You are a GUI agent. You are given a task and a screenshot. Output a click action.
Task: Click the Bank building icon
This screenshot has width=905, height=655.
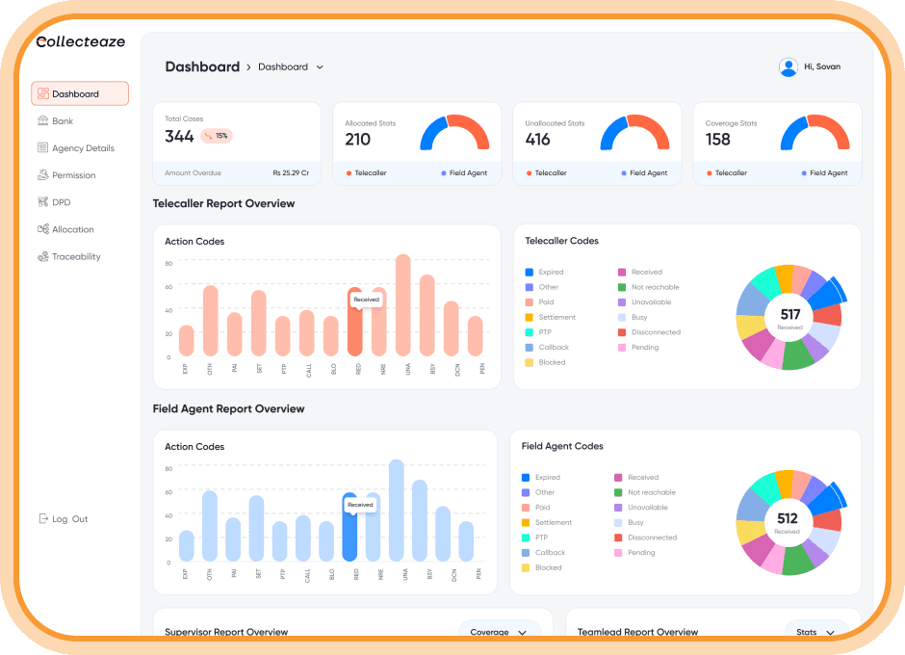42,120
